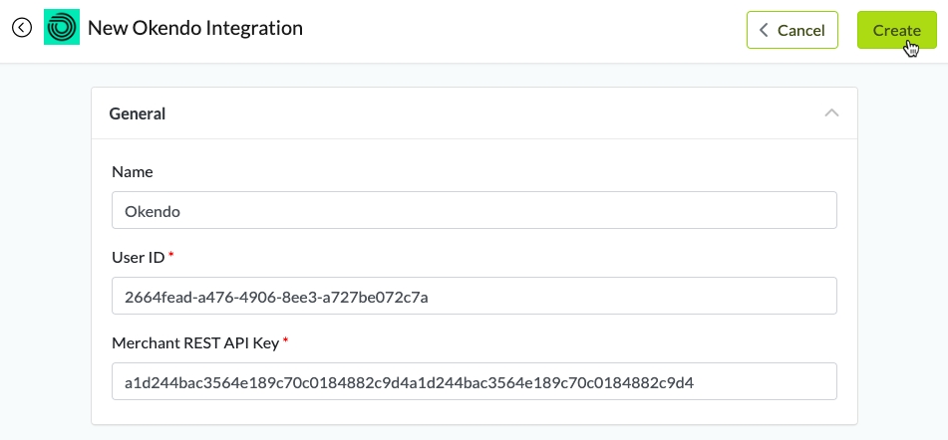Click the New Okendo Integration page title
Viewport: 948px width, 440px height.
coord(195,28)
